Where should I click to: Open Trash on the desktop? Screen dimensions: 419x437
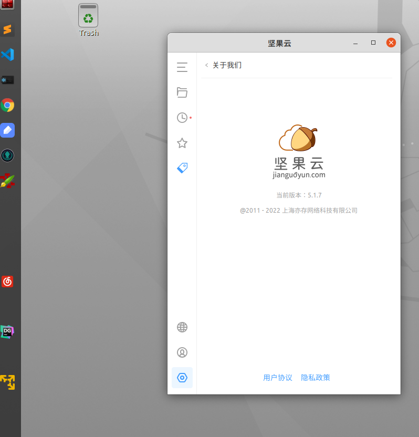tap(88, 20)
